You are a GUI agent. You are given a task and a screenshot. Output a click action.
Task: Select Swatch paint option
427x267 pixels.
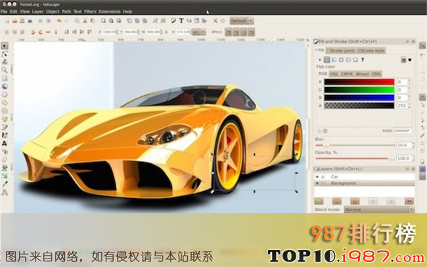point(355,60)
